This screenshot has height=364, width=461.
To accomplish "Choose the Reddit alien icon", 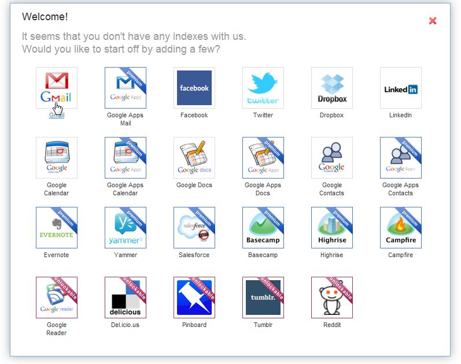I will point(332,298).
